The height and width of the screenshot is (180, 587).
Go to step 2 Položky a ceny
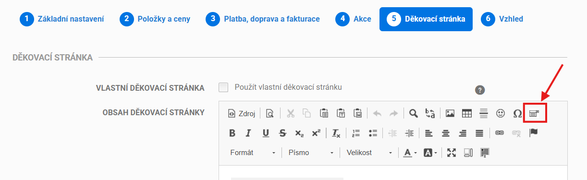click(x=155, y=19)
